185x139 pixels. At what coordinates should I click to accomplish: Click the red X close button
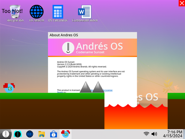click(x=182, y=3)
